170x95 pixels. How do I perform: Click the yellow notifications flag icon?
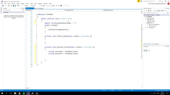tap(139, 1)
